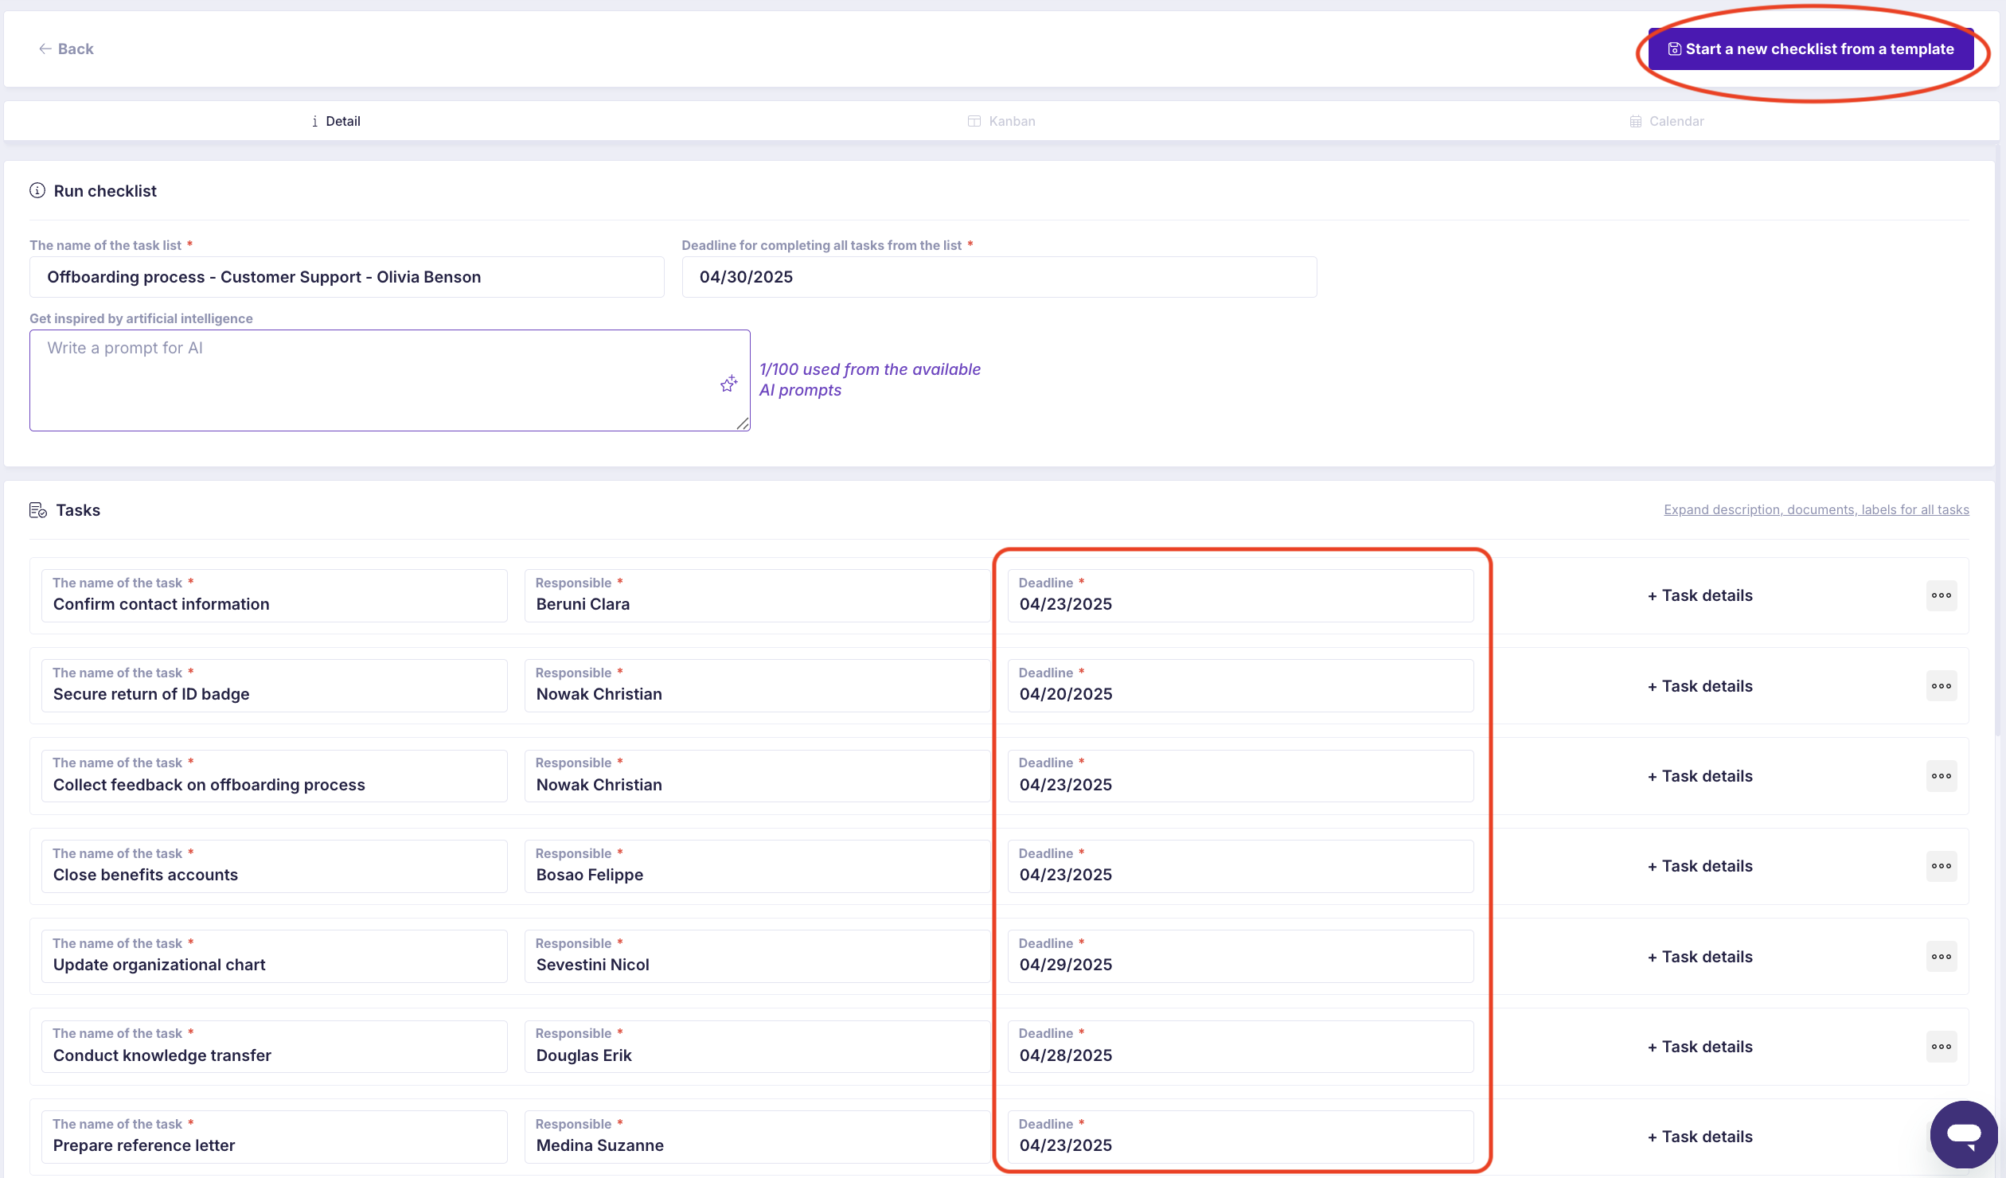Expand description, documents, labels for all tasks

[x=1817, y=509]
